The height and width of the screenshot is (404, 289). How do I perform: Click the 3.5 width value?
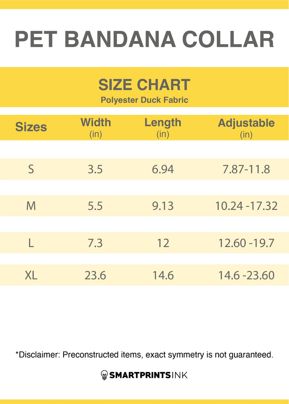(x=95, y=169)
